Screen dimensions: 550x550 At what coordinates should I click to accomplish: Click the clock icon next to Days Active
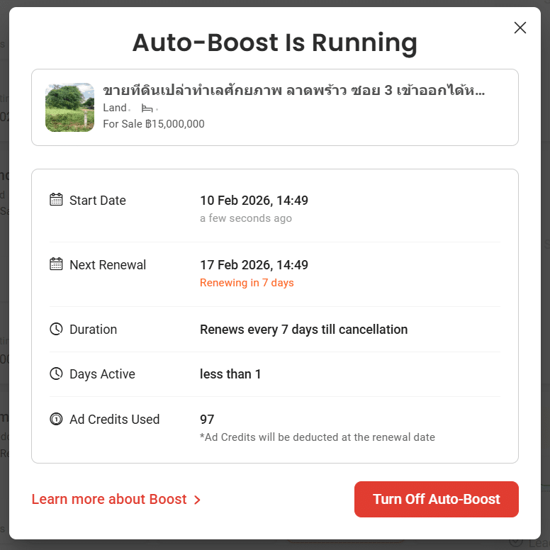pos(56,374)
